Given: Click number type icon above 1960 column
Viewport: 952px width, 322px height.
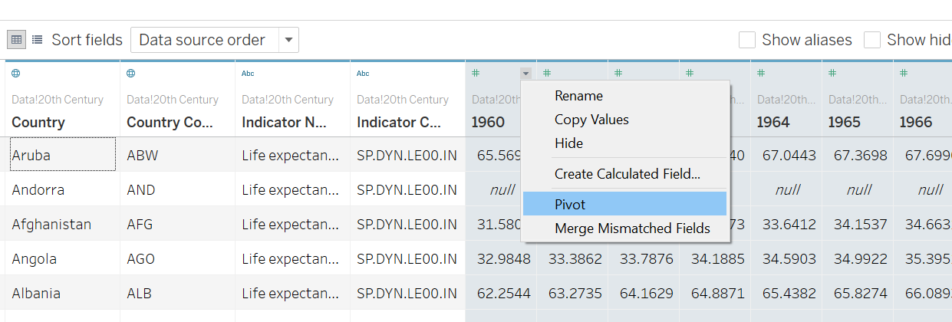Looking at the screenshot, I should [x=476, y=74].
